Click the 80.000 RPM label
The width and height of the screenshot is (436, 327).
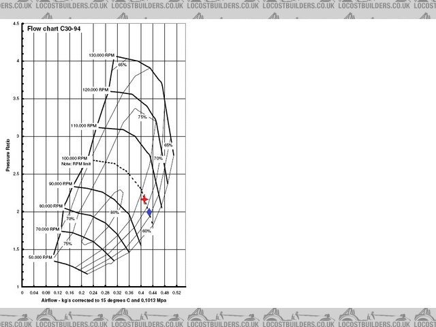coord(51,206)
